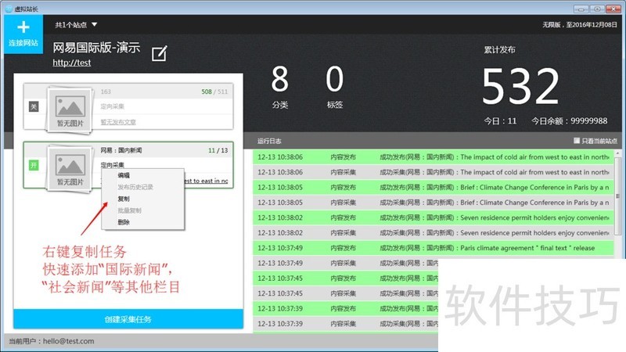Click the 508 / 511 count on 163 task
The height and width of the screenshot is (352, 626).
pos(214,92)
